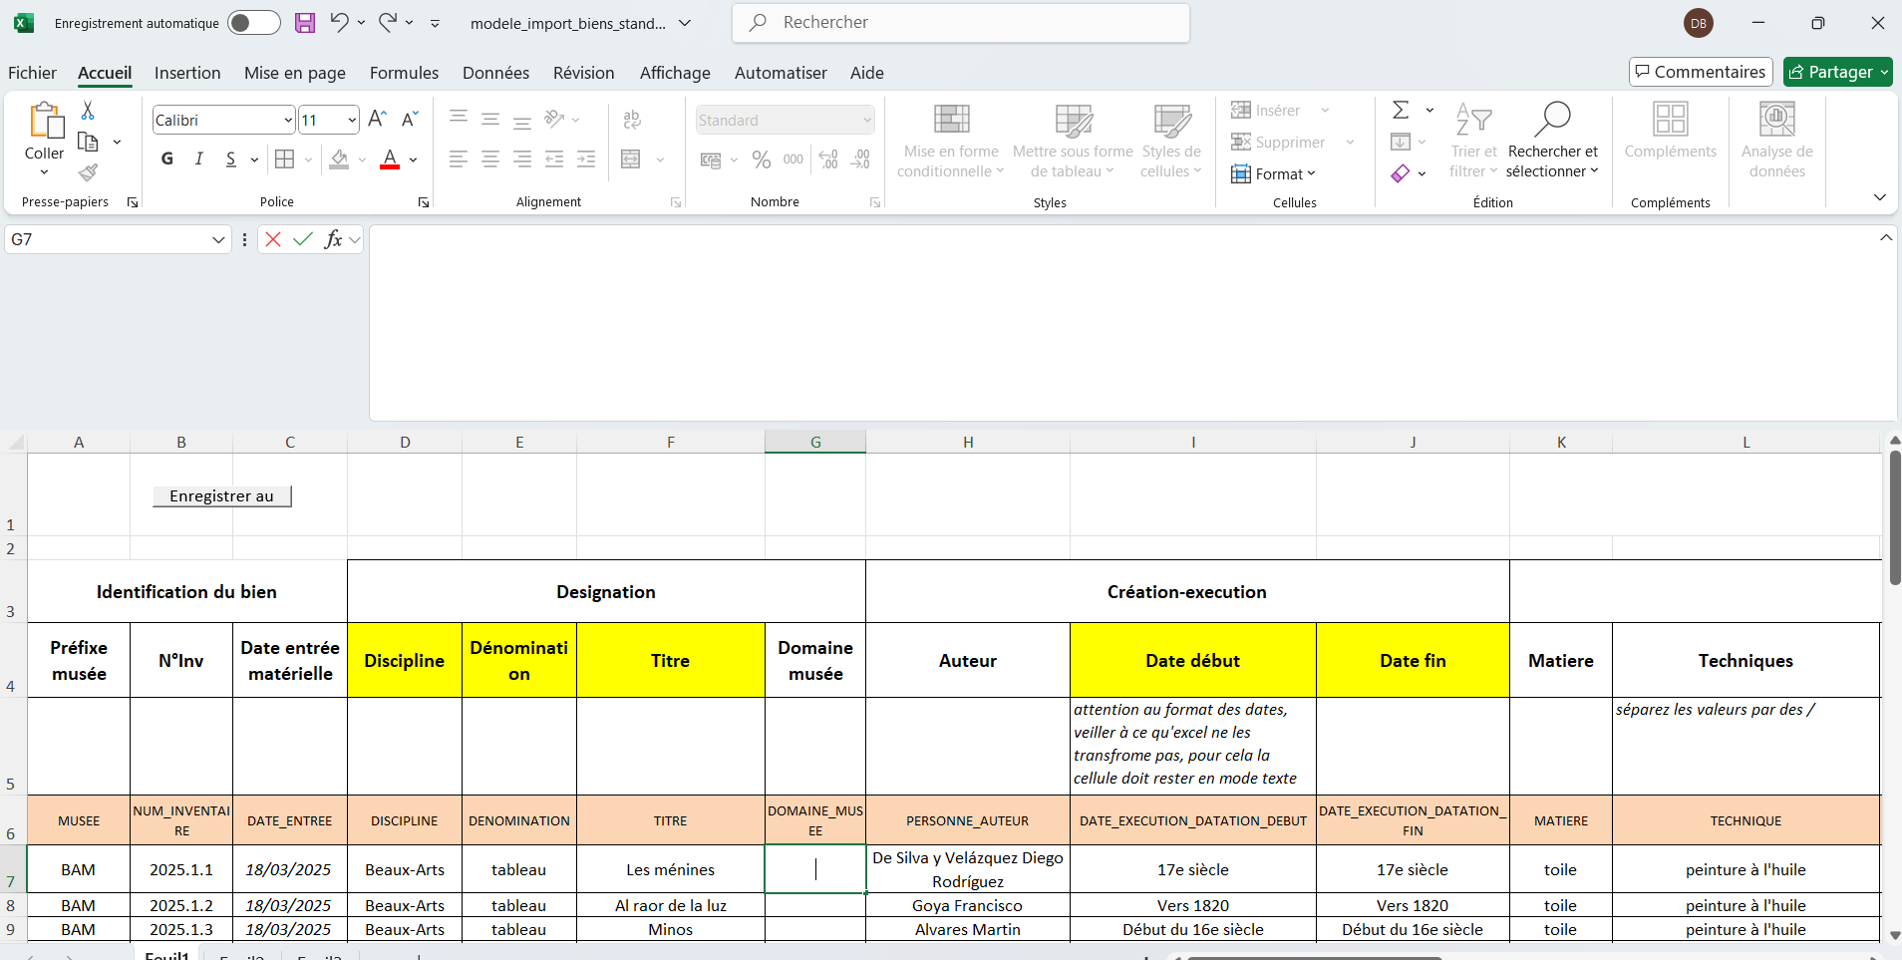Apply bold formatting with G button

pos(167,159)
